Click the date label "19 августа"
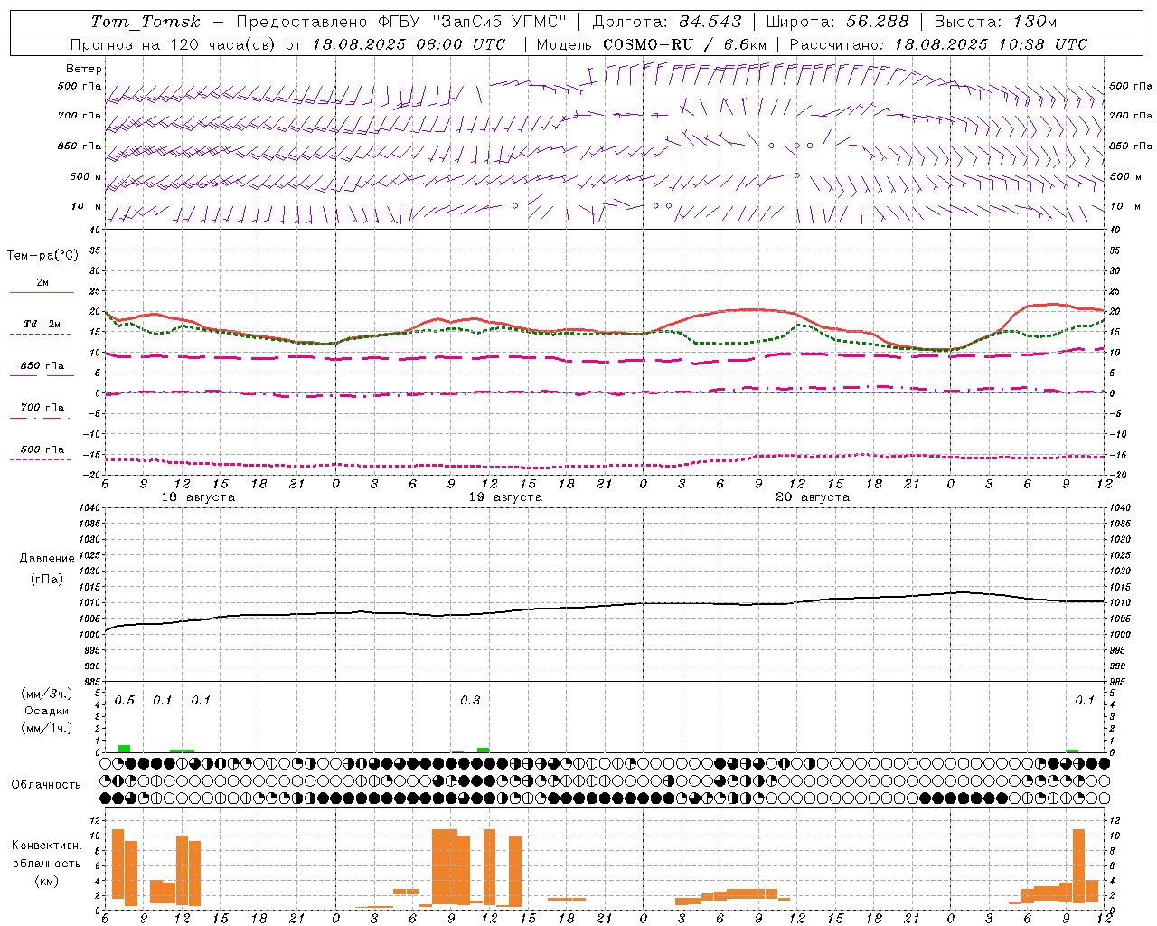The image size is (1157, 926). [505, 497]
